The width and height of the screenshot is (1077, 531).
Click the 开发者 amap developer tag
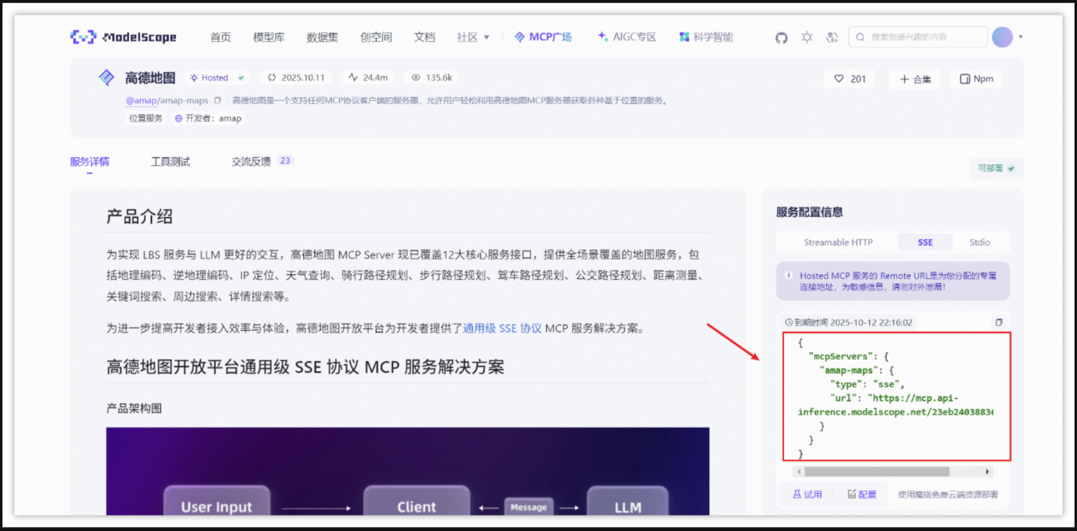coord(208,118)
